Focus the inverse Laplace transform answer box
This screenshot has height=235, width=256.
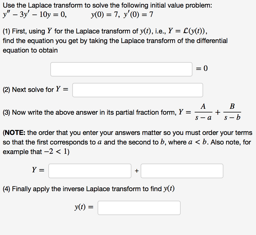pos(139,208)
